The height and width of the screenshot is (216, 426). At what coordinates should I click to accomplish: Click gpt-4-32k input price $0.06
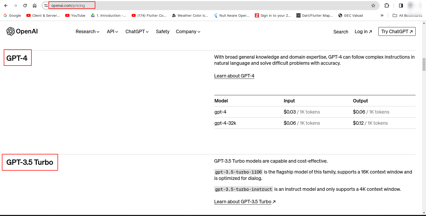pos(290,123)
